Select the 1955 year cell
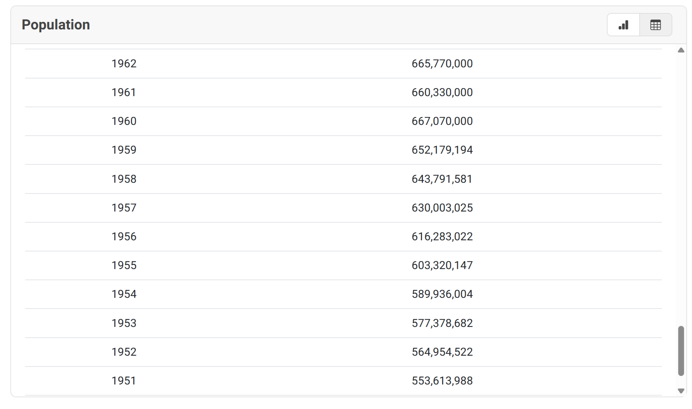The height and width of the screenshot is (409, 692). coord(124,265)
